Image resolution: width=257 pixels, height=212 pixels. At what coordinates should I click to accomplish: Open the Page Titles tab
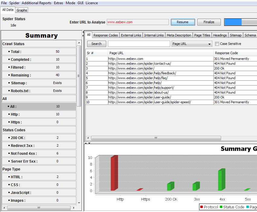202,35
